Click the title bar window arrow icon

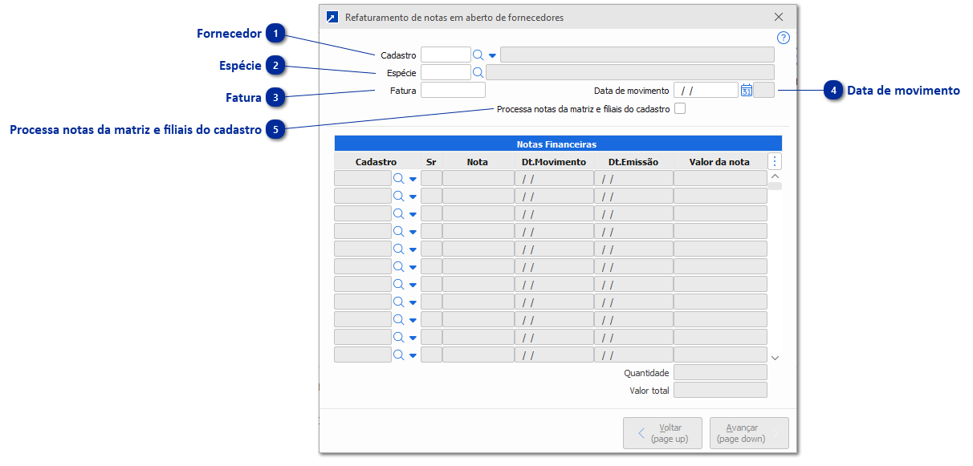[x=332, y=16]
